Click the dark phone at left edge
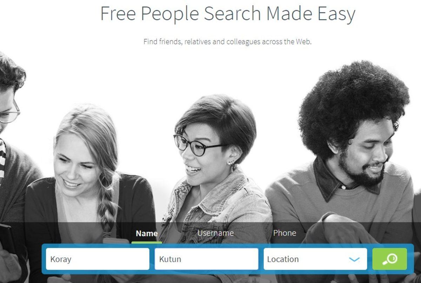The image size is (421, 283). 6,238
